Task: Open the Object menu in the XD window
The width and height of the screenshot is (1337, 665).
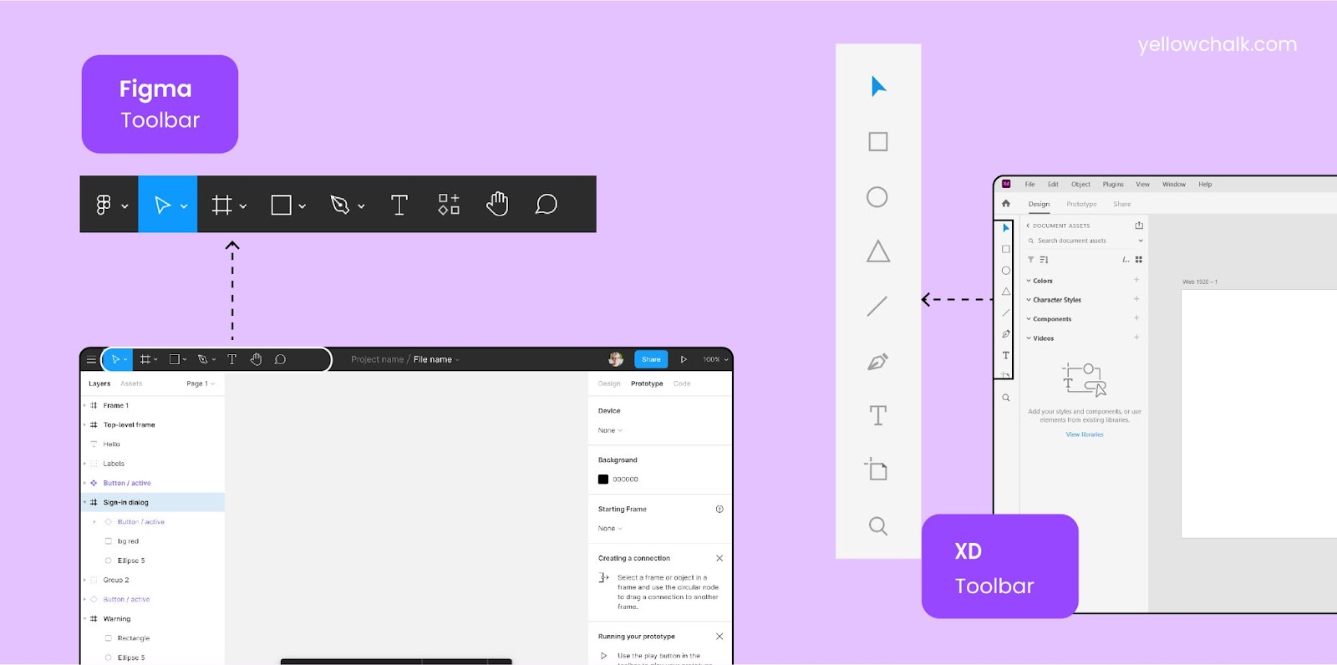Action: click(1080, 184)
